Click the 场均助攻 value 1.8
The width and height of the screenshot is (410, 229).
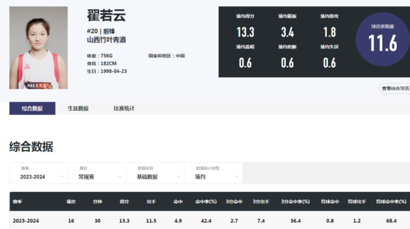(329, 32)
